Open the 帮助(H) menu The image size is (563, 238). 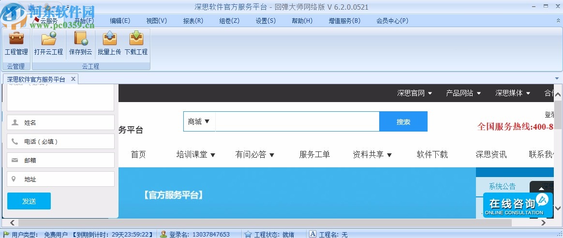point(302,21)
